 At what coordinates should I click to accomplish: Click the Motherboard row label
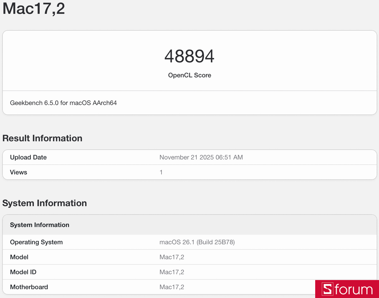(x=29, y=287)
